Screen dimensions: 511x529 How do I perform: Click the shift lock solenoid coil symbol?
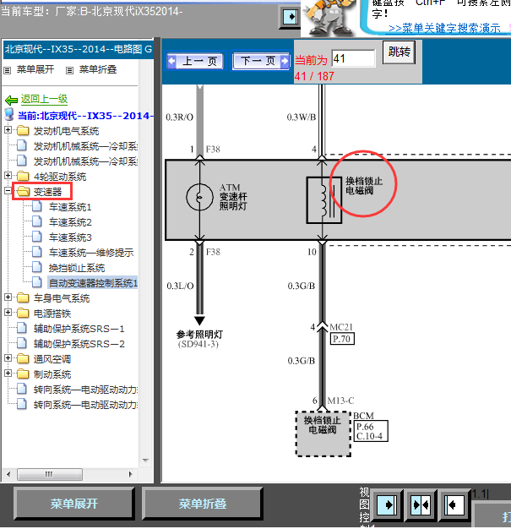click(323, 200)
